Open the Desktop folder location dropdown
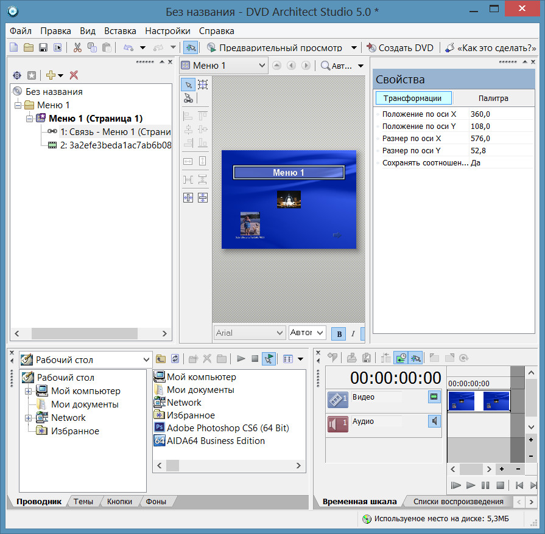Image resolution: width=545 pixels, height=534 pixels. click(x=146, y=359)
